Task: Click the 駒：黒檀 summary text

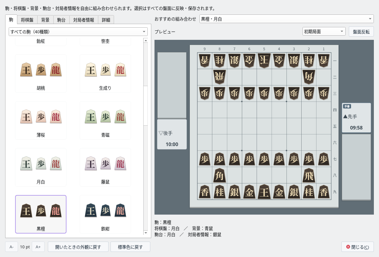Action: point(163,222)
